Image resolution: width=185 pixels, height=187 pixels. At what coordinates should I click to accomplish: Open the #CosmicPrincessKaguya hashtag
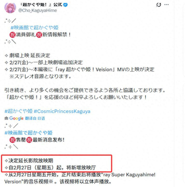62,111
